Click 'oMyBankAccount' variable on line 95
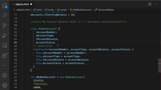Viewport: 161px width, 90px height. [x=46, y=77]
